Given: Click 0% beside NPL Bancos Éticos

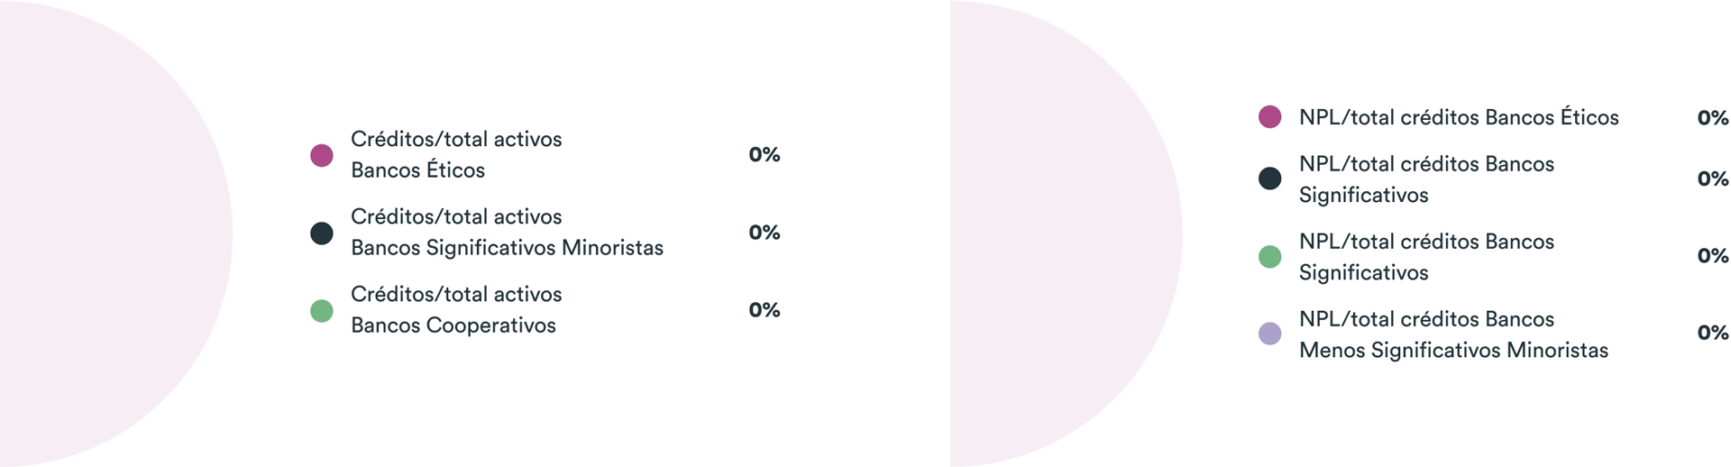Looking at the screenshot, I should [x=1712, y=118].
